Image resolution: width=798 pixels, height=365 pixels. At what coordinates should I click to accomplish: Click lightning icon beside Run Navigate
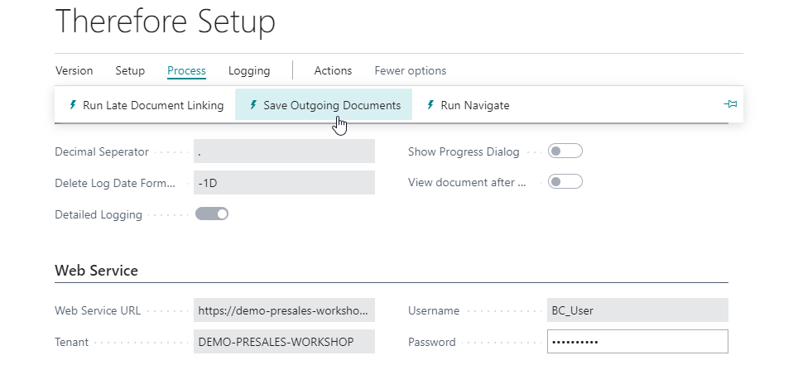click(430, 105)
